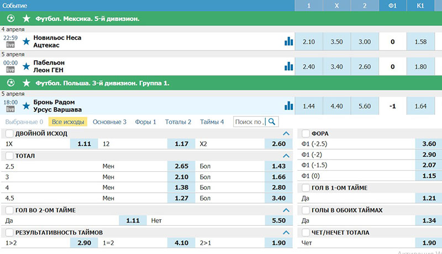
Task: Click the market search input field
Action: (249, 121)
